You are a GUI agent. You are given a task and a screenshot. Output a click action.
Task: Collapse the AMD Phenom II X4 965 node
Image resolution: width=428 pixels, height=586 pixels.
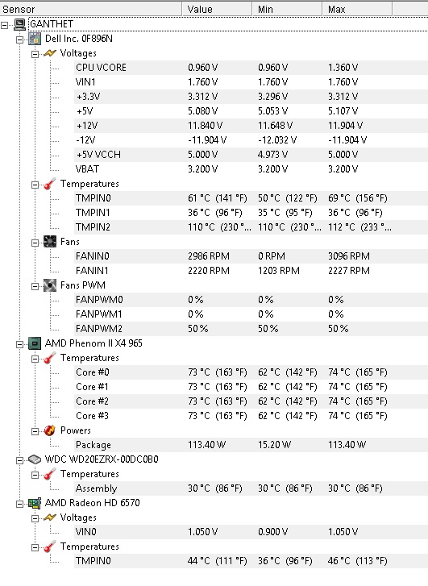19,344
